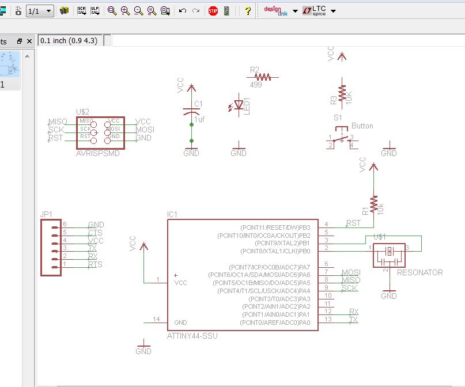
Task: Click the Redraw magnifier icon
Action: pyautogui.click(x=152, y=11)
